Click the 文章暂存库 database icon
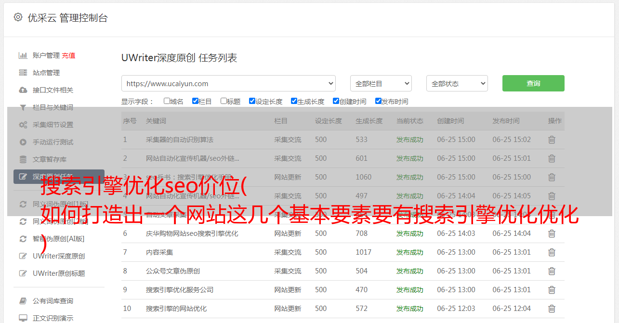The width and height of the screenshot is (619, 323). pyautogui.click(x=23, y=159)
